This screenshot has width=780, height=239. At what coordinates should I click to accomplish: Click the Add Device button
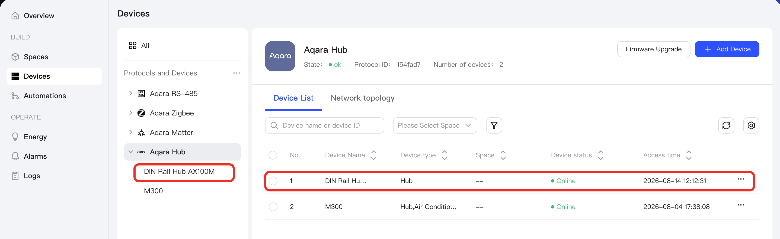tap(727, 49)
